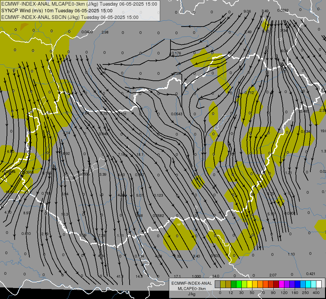Choose the pure yellow legend swatch
The width and height of the screenshot is (326, 299).
[x=249, y=284]
